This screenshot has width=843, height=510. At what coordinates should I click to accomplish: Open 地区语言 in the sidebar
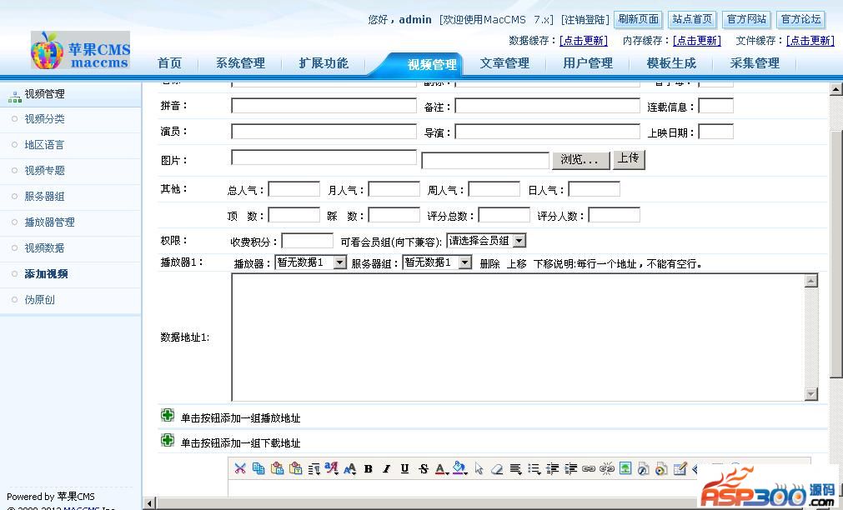[45, 145]
